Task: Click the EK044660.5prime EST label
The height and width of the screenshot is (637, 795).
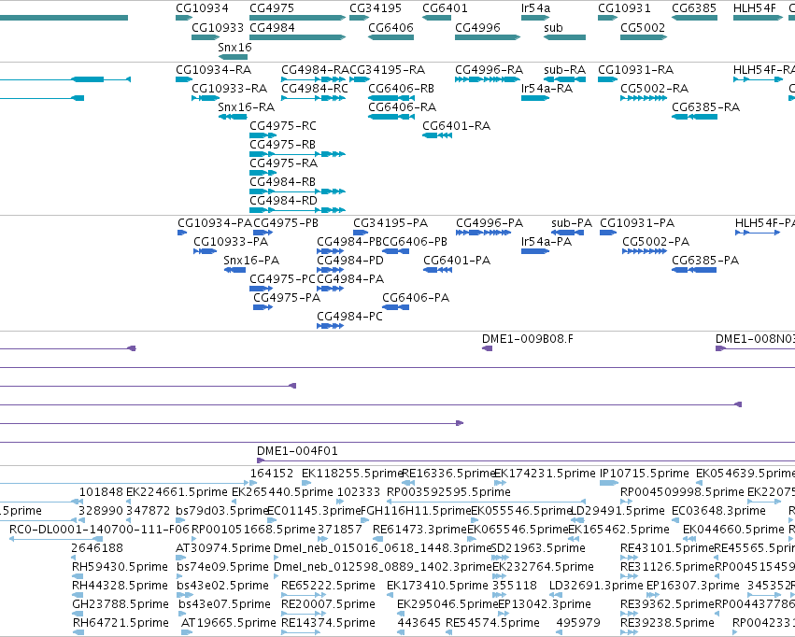Action: (733, 530)
